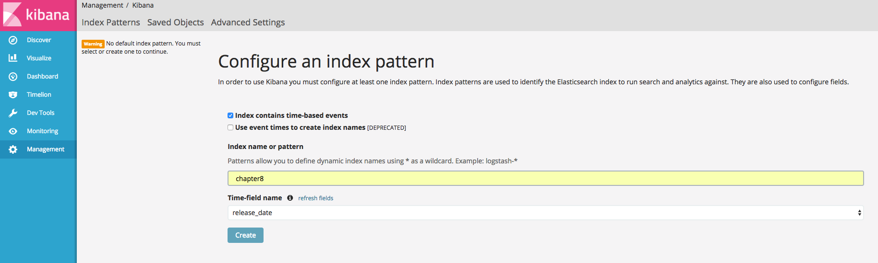Screen dimensions: 878x263
Task: Focus the chapter8 index pattern field
Action: coord(545,178)
